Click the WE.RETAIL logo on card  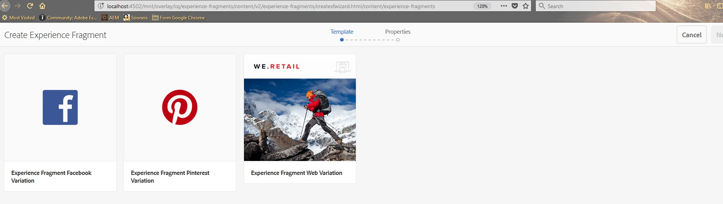click(x=277, y=67)
